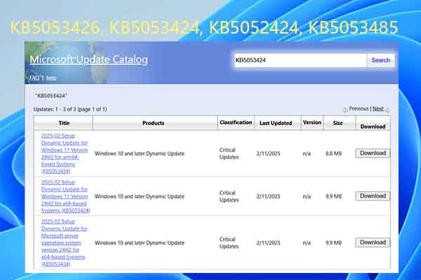The width and height of the screenshot is (421, 280).
Task: Click 'Updates: 1 - 3 of 3' results text
Action: [x=69, y=109]
